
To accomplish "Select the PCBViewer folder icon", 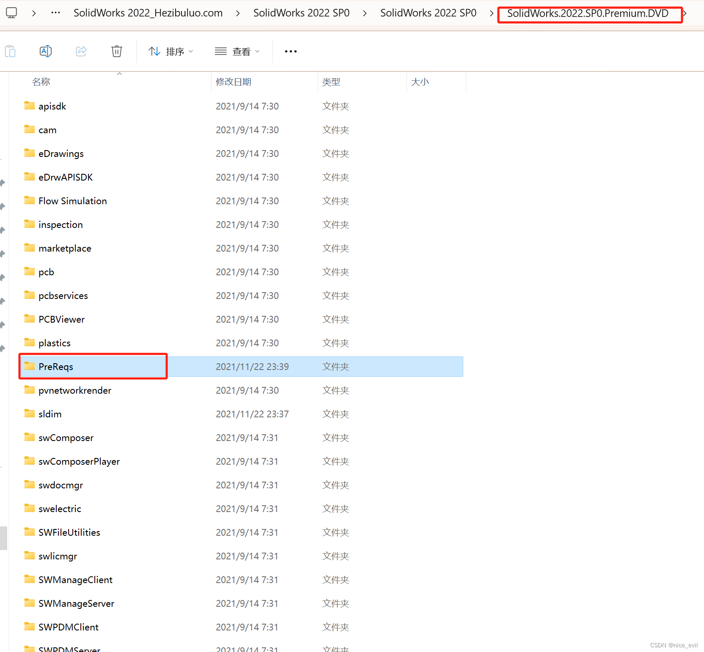I will point(30,319).
